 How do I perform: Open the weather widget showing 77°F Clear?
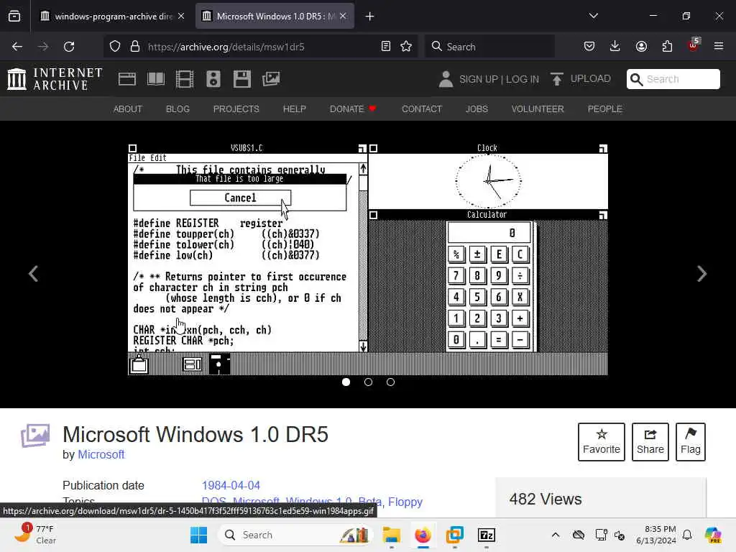tap(34, 534)
